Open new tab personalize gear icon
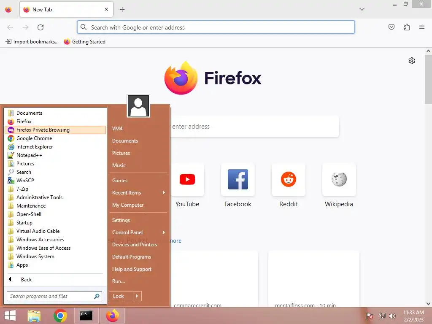Image resolution: width=432 pixels, height=324 pixels. [x=412, y=61]
